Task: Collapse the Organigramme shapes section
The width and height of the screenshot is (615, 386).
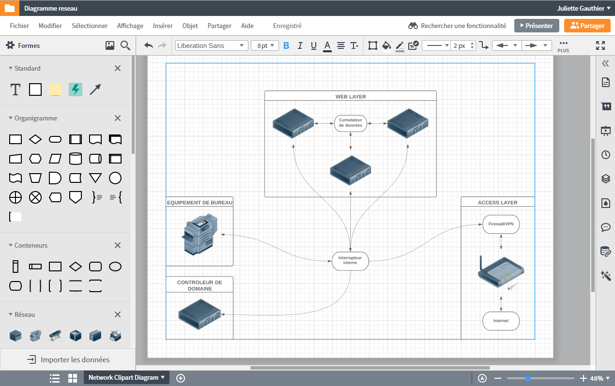Action: pyautogui.click(x=11, y=118)
